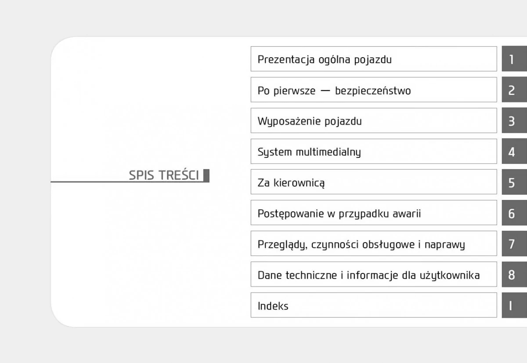This screenshot has width=527, height=363.
Task: Click chapter number tab 7
Action: pos(513,244)
